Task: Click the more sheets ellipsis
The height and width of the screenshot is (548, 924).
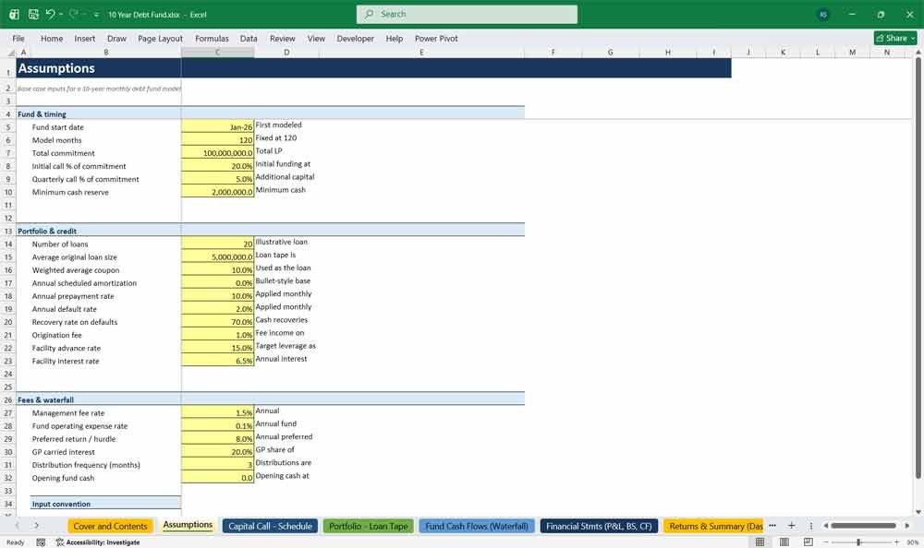Action: click(772, 525)
